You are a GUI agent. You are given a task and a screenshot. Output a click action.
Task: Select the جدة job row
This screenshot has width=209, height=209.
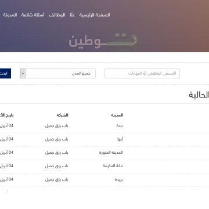click(x=105, y=126)
